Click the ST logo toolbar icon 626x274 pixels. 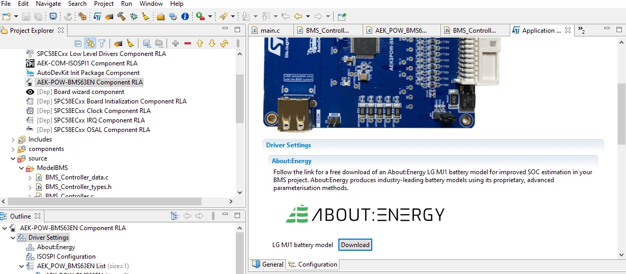[97, 16]
